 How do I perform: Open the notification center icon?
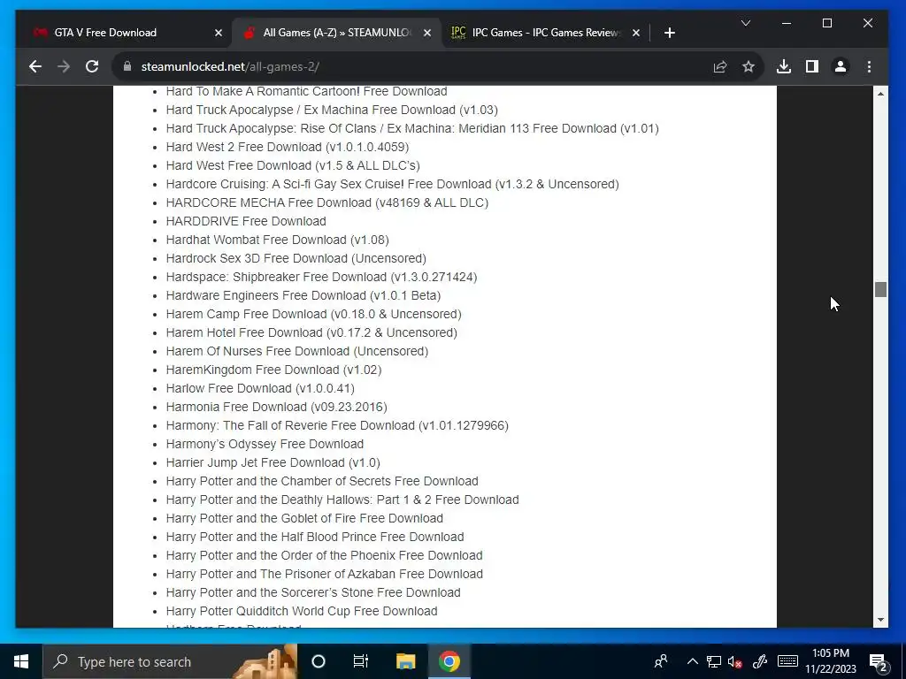tap(879, 662)
